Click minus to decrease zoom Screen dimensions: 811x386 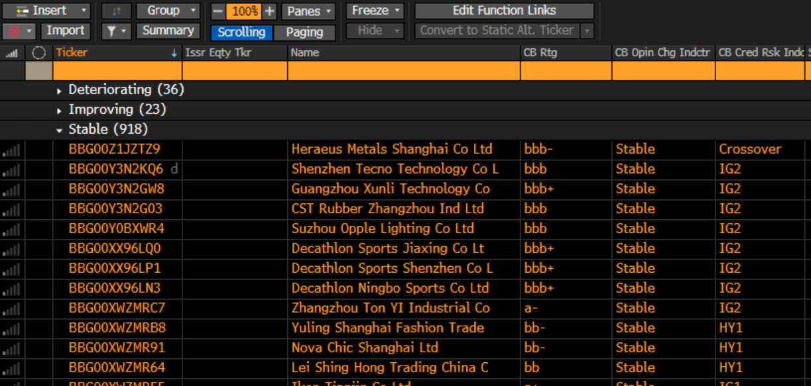point(218,11)
